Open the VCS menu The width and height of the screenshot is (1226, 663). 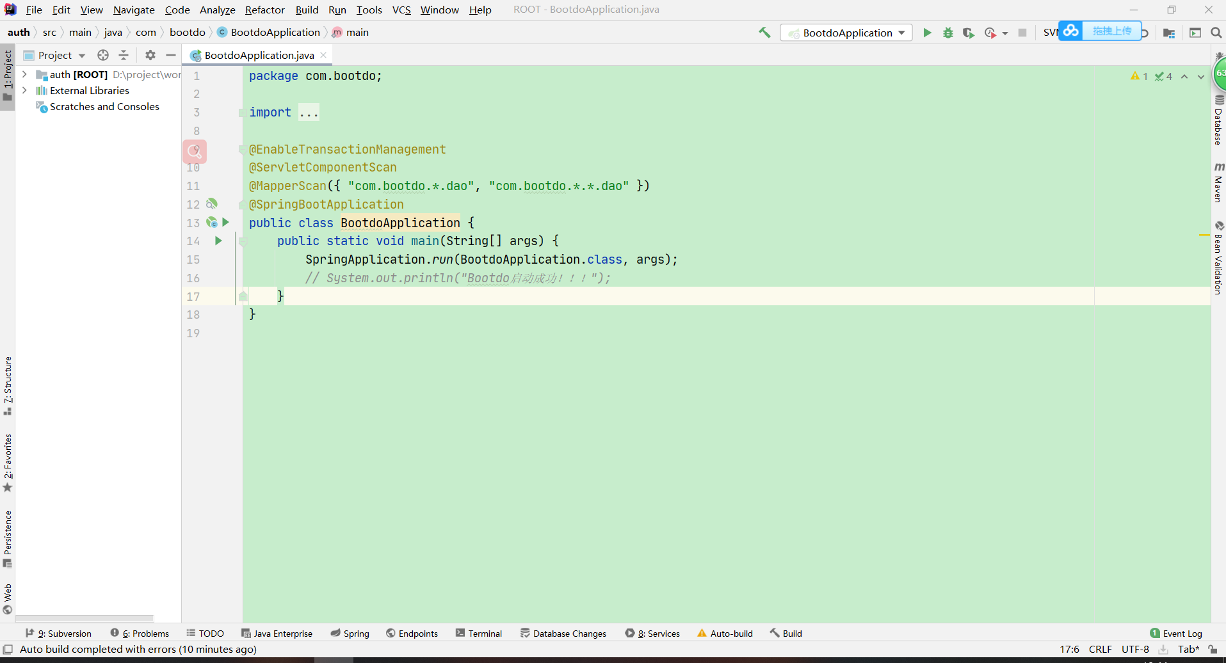click(401, 10)
